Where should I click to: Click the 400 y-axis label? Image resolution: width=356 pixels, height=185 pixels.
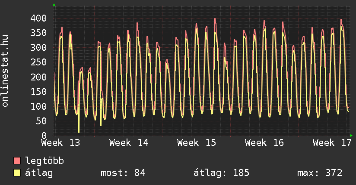tap(38, 18)
